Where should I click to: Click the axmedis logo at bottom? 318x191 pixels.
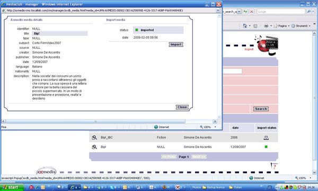tap(47, 171)
